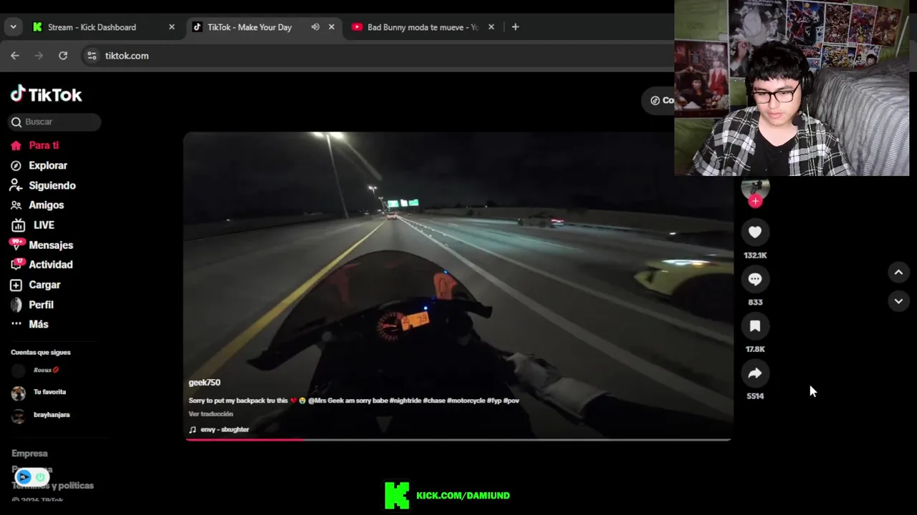Click the #nightride hashtag
Viewport: 917px width, 515px height.
point(405,401)
